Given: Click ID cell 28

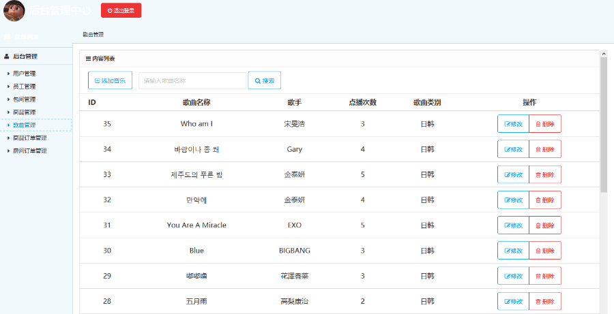Looking at the screenshot, I should tap(107, 301).
